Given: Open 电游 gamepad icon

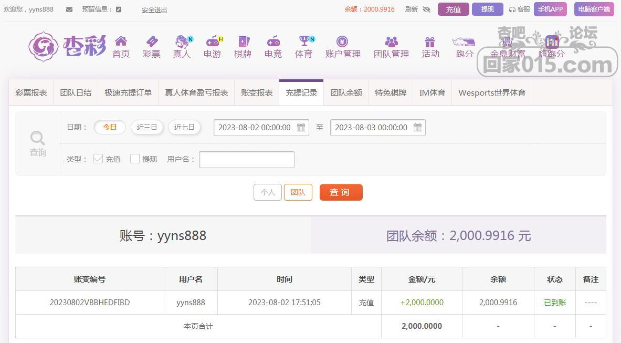Looking at the screenshot, I should pyautogui.click(x=213, y=41).
